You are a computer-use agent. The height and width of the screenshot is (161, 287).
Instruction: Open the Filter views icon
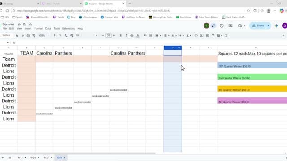tap(219, 36)
